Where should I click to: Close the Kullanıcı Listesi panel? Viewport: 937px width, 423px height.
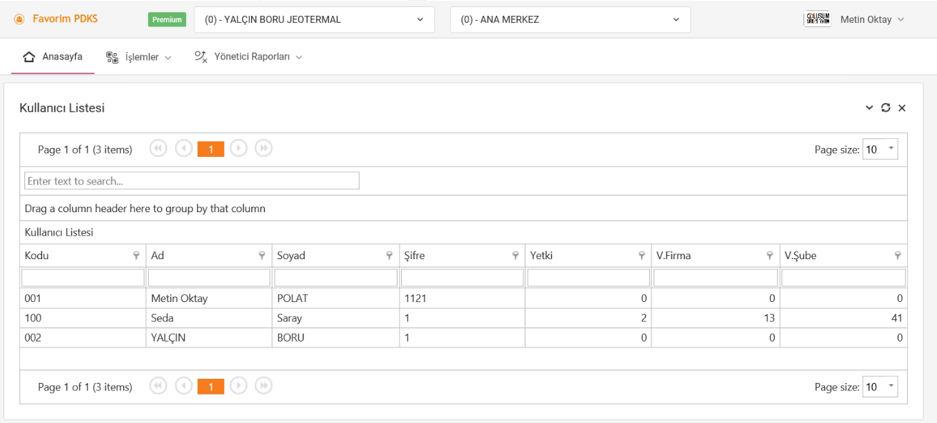point(902,108)
